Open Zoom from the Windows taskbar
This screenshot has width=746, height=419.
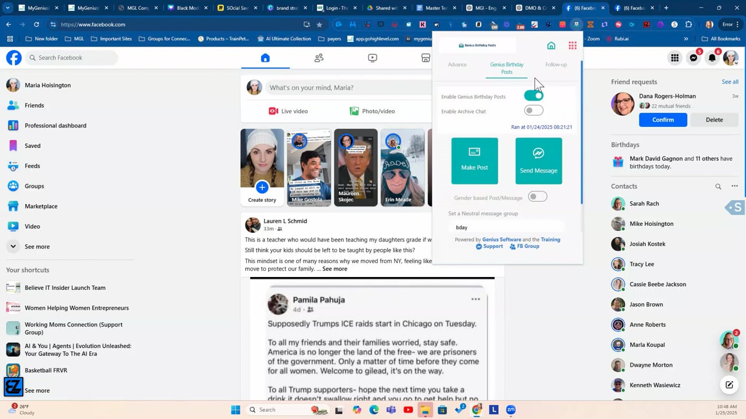(x=511, y=410)
